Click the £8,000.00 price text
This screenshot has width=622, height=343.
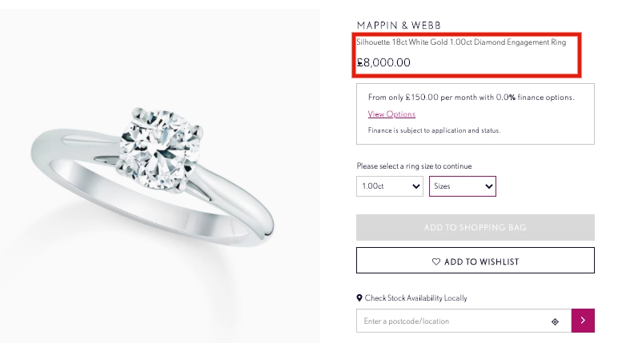point(383,62)
